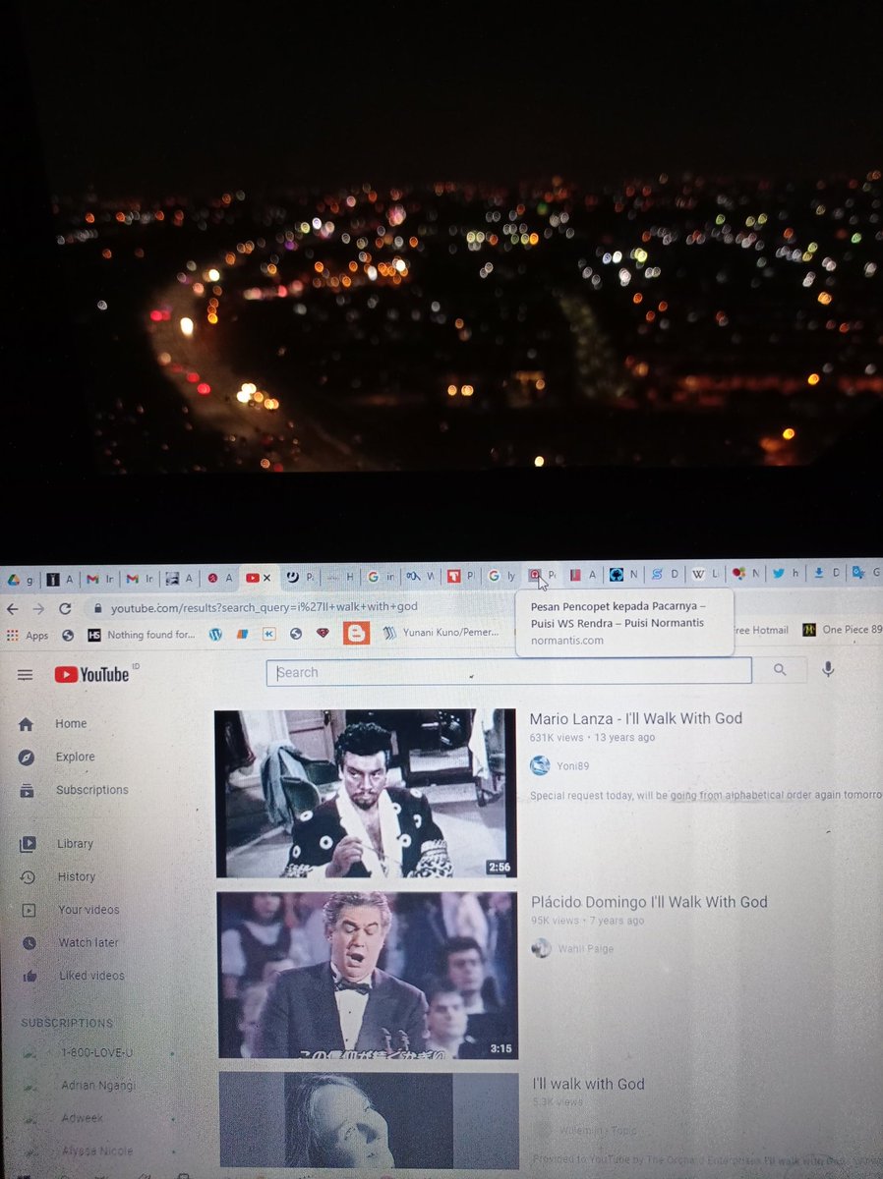This screenshot has height=1179, width=883.
Task: Open 'Mario Lanza - I'll Walk With God' title
Action: (x=636, y=718)
